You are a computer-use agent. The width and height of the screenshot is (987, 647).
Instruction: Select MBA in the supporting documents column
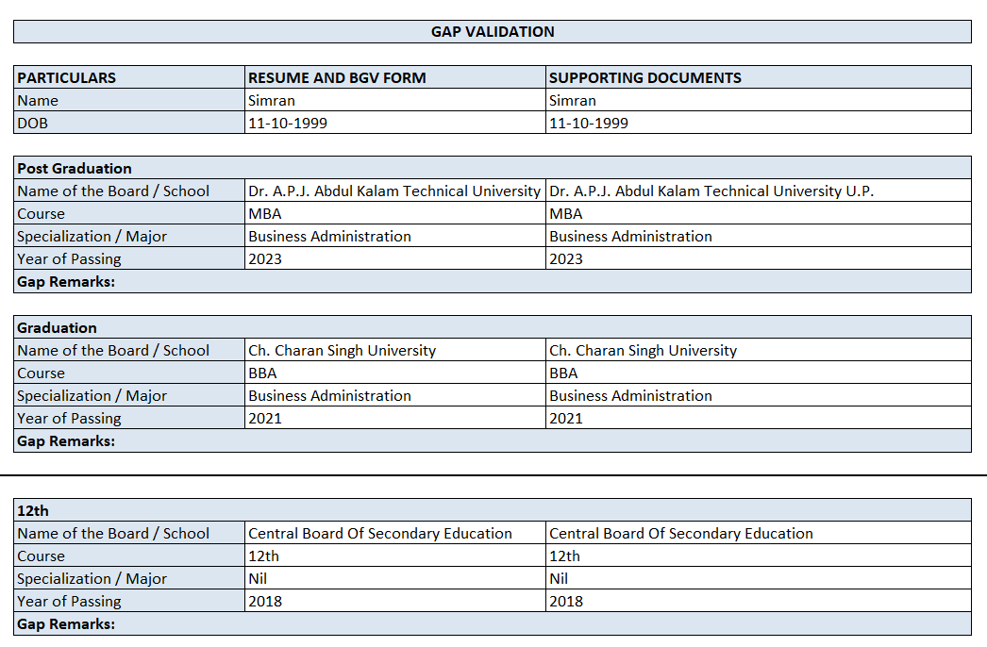click(759, 213)
